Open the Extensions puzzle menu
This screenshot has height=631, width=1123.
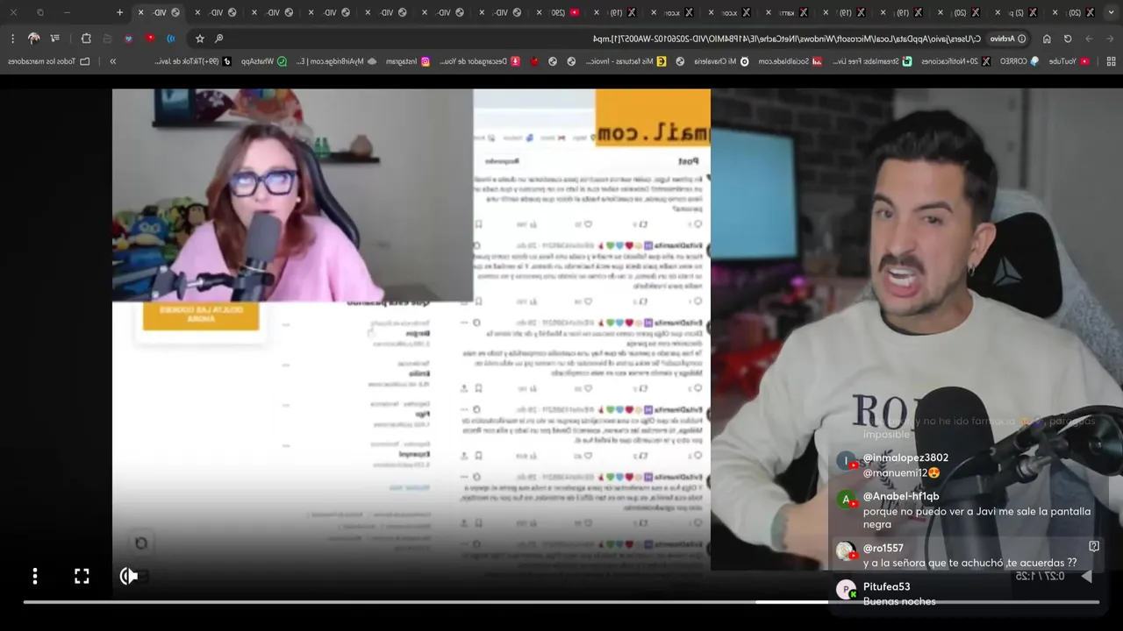coord(86,39)
